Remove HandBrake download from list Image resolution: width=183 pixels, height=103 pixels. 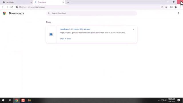click(134, 29)
